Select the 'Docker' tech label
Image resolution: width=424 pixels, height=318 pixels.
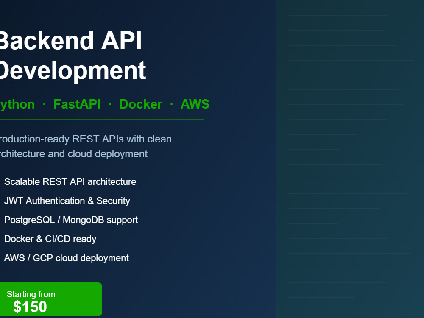[141, 104]
